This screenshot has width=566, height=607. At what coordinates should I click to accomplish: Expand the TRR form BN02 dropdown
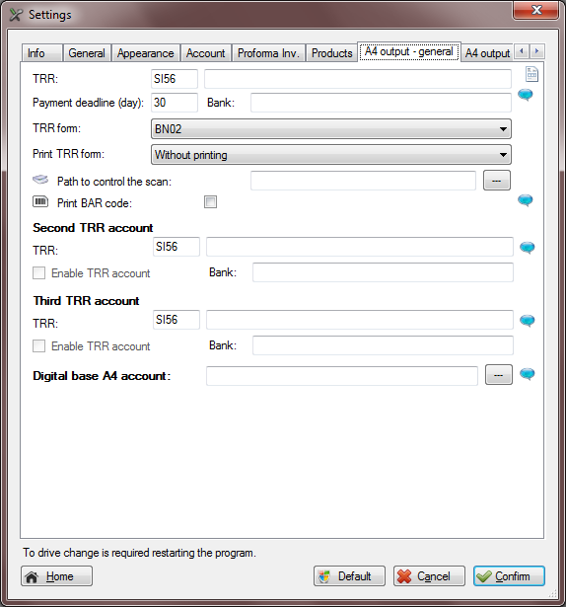pos(331,129)
